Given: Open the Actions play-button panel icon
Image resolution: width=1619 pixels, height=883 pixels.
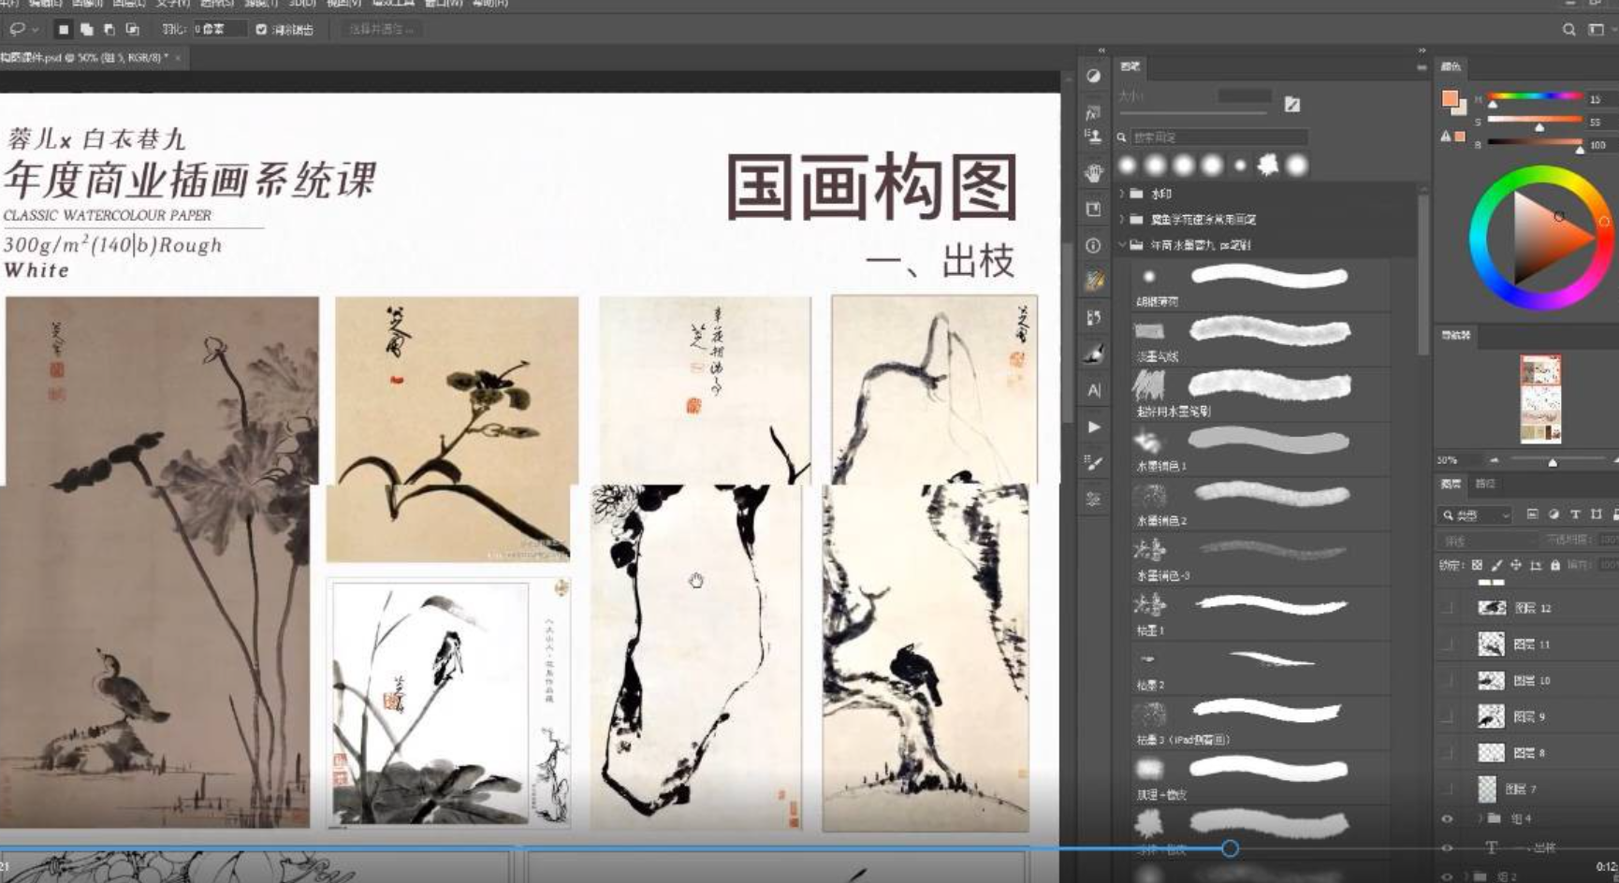Looking at the screenshot, I should point(1093,427).
